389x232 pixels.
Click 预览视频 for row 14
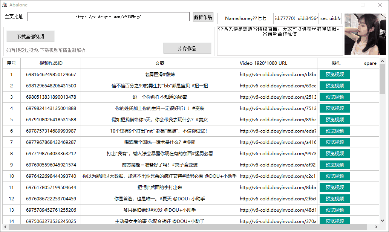pos(334,220)
